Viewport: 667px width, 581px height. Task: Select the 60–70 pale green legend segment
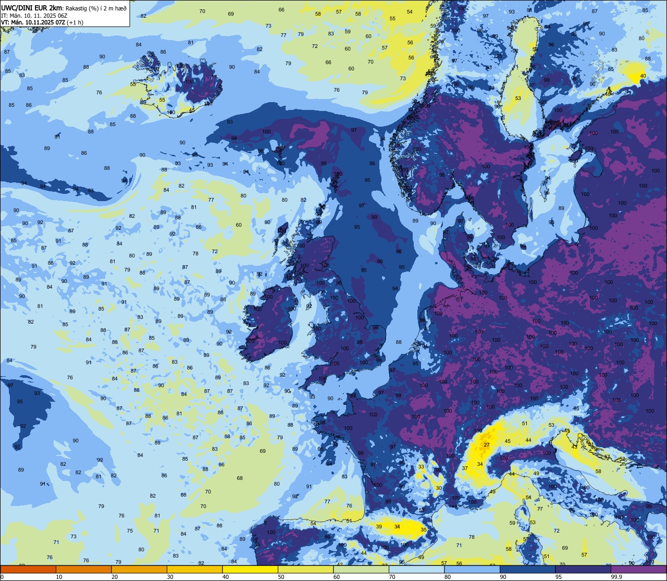pyautogui.click(x=361, y=569)
